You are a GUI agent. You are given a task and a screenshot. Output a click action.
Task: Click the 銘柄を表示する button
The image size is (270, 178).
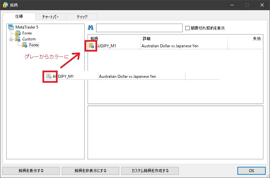pos(31,171)
